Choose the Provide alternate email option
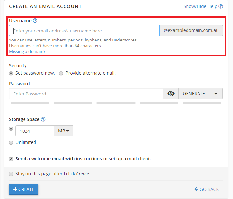This screenshot has height=199, width=233. tap(61, 73)
